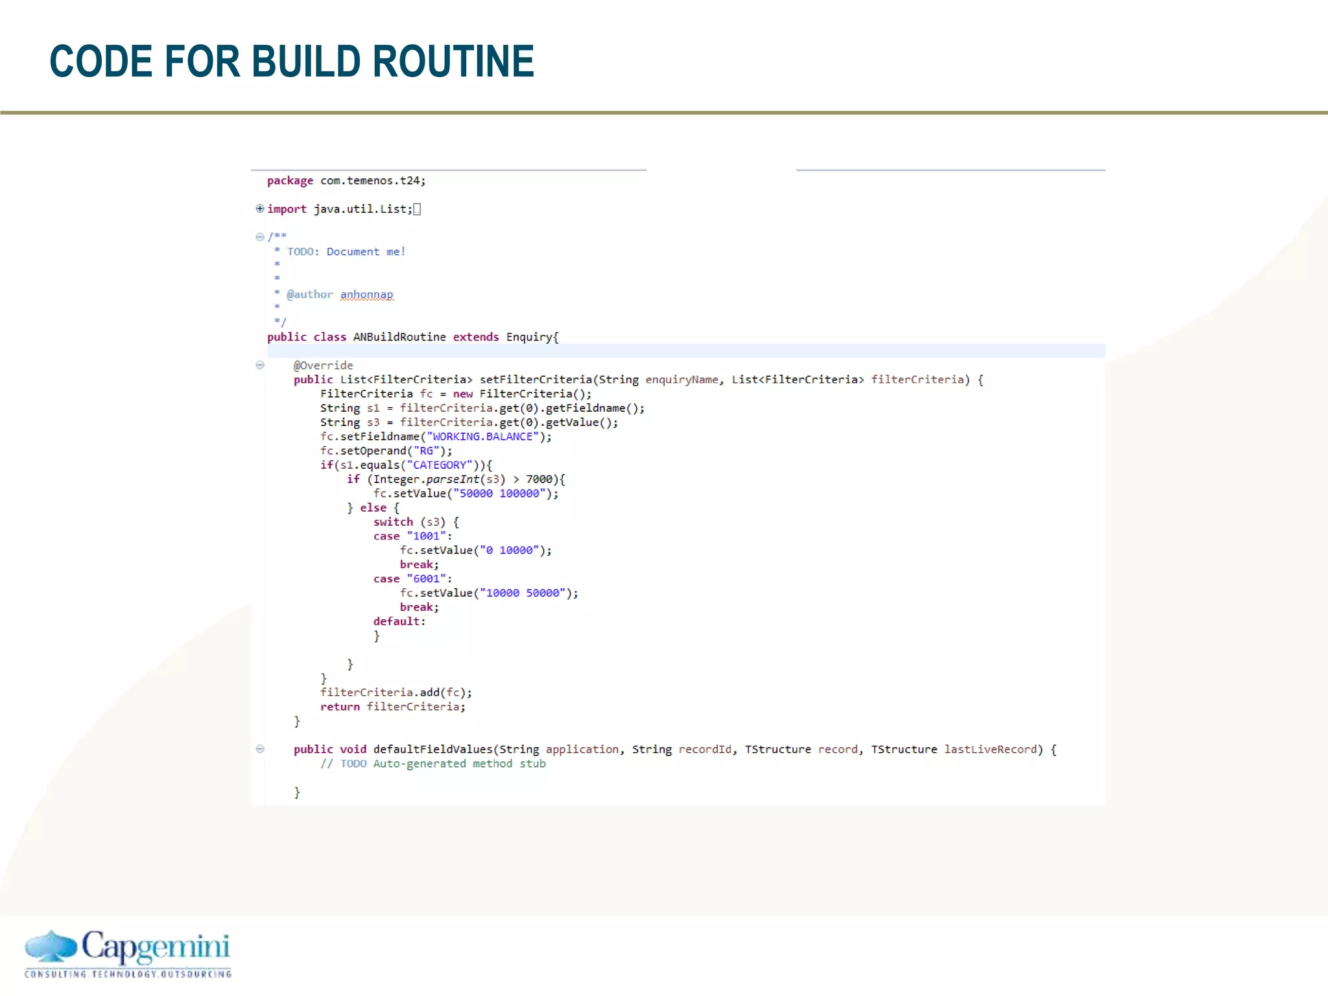
Task: Click 'Integer.parseInt(s3) > 7000' condition
Action: [x=463, y=479]
